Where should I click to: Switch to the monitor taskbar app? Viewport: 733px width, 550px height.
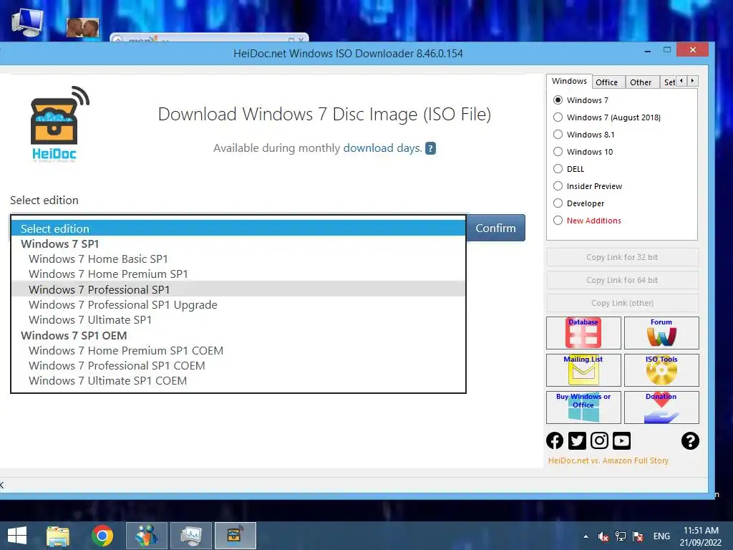tap(191, 536)
